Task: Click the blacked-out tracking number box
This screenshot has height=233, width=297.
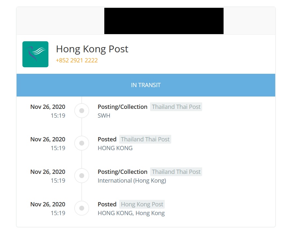Action: 164,21
